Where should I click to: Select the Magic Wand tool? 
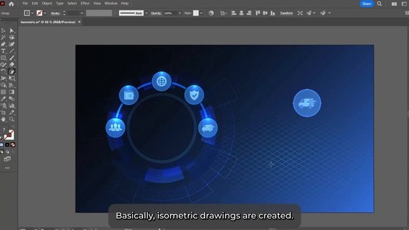click(3, 37)
